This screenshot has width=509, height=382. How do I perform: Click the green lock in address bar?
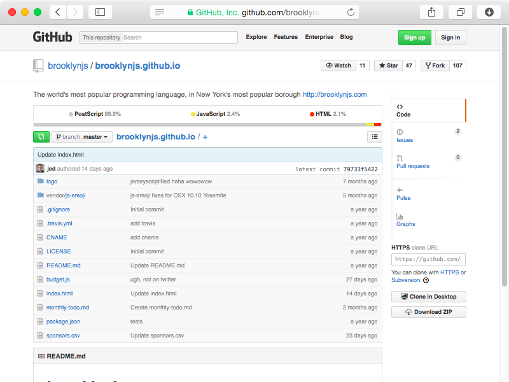(x=190, y=12)
